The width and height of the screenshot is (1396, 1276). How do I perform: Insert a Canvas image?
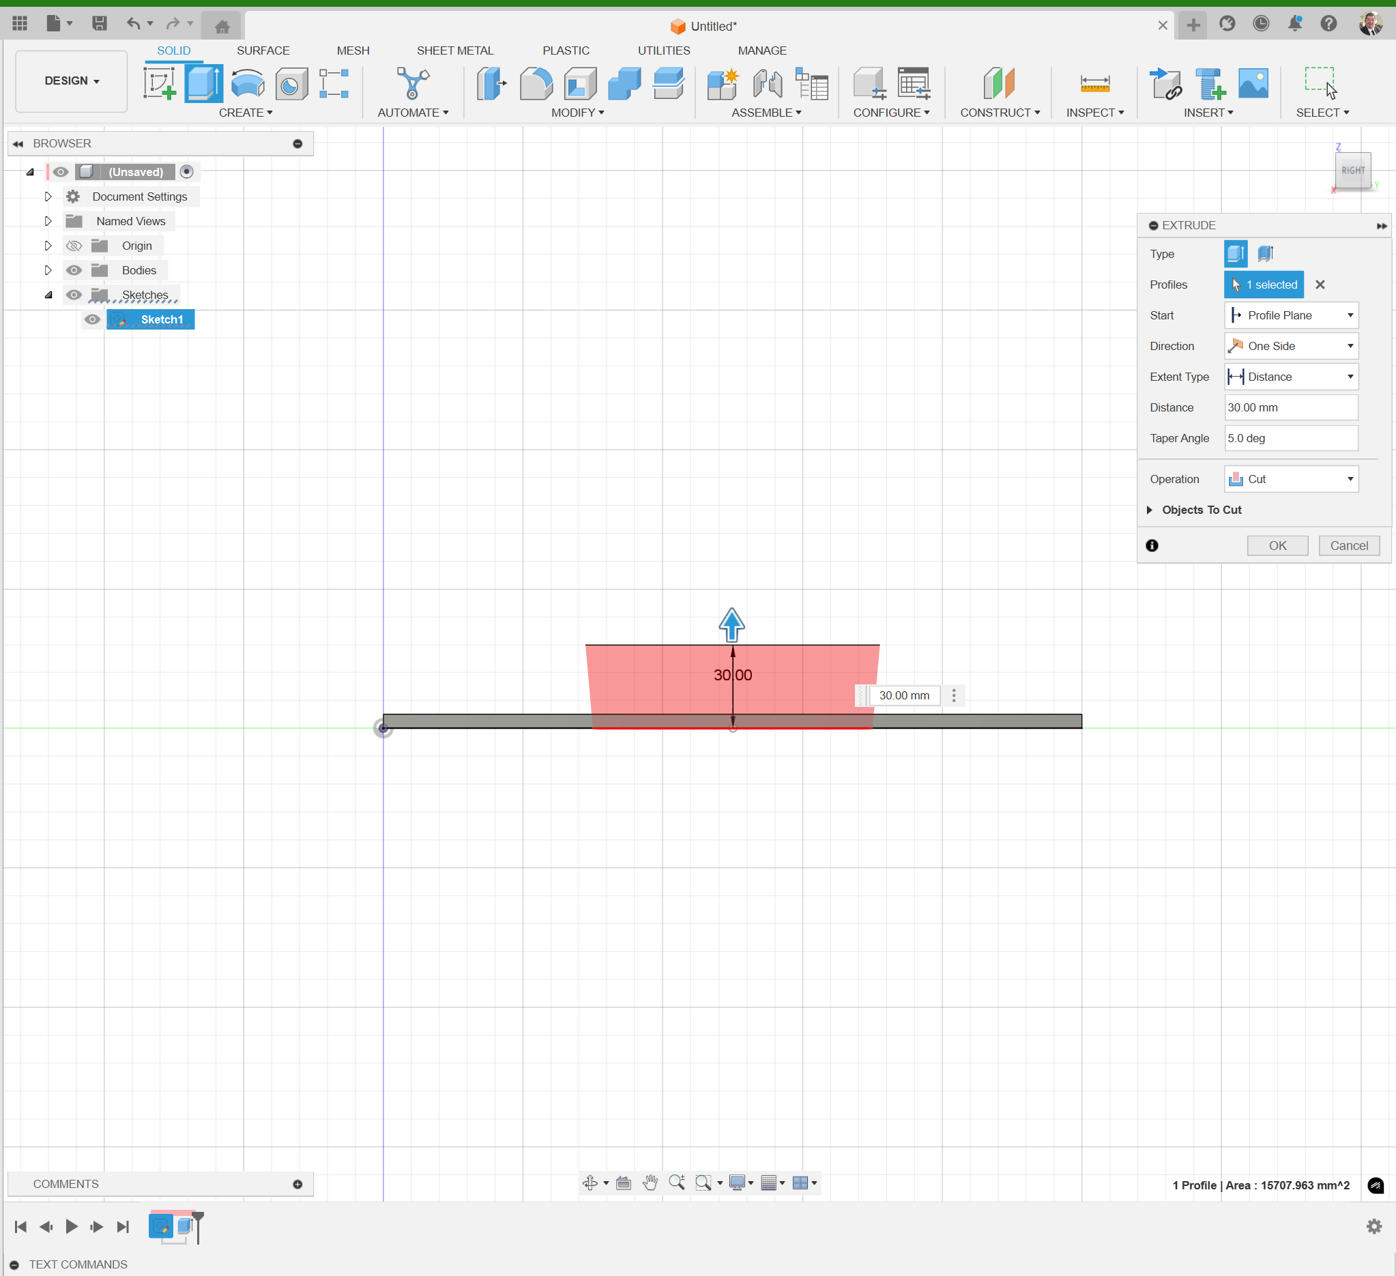point(1253,83)
